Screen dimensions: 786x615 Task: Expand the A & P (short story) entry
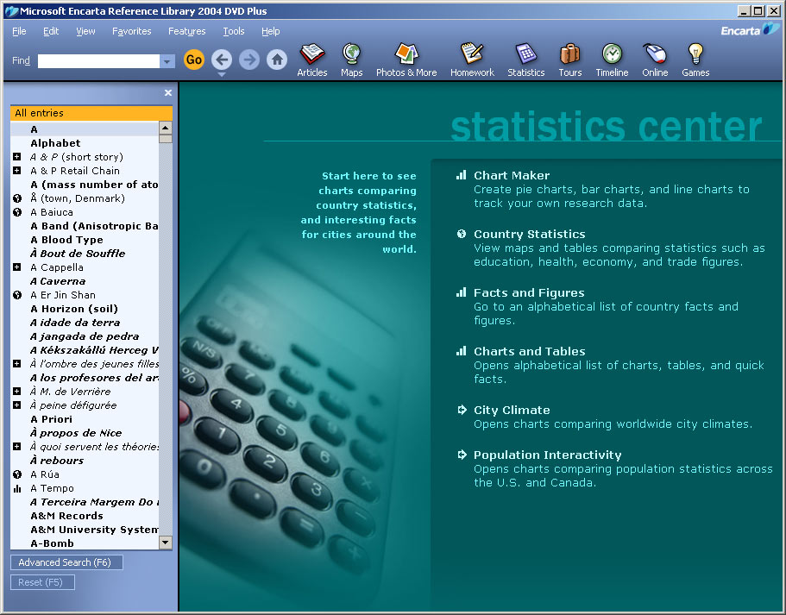(17, 157)
